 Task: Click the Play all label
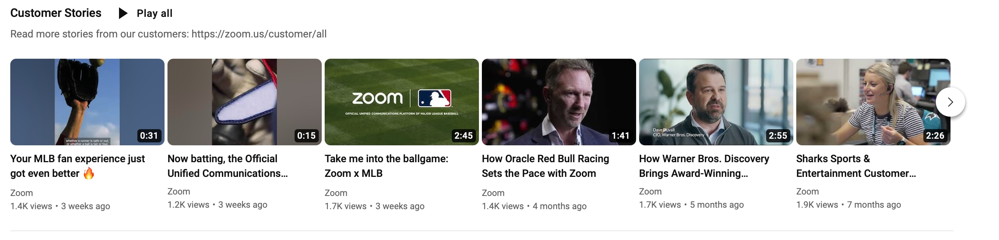tap(154, 13)
